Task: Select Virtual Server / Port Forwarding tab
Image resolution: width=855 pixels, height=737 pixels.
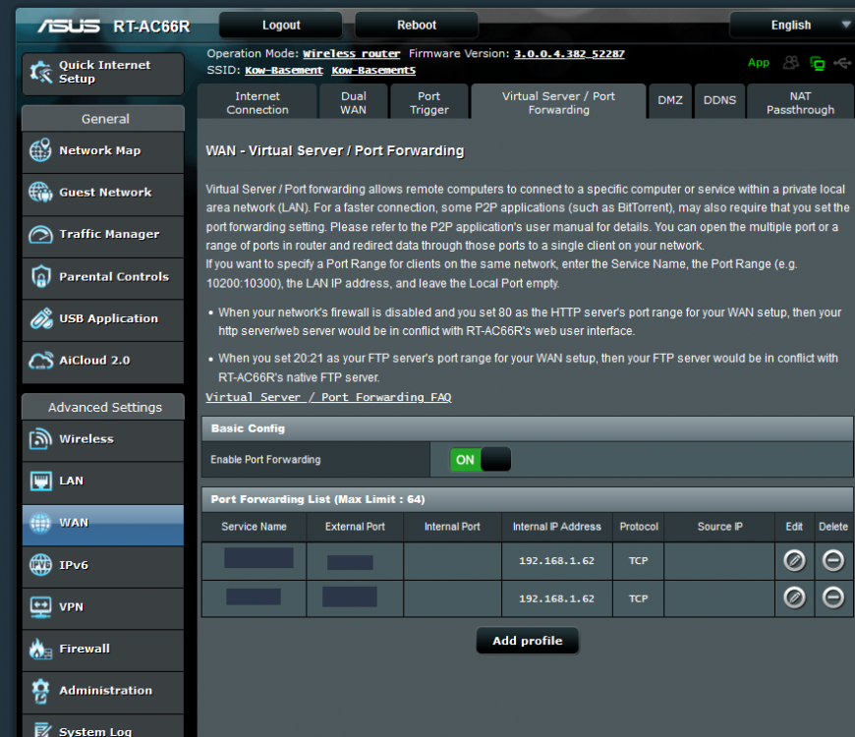Action: click(x=558, y=102)
